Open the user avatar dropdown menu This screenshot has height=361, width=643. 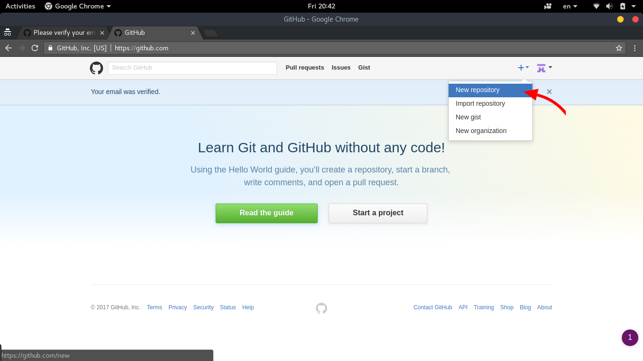pyautogui.click(x=544, y=68)
